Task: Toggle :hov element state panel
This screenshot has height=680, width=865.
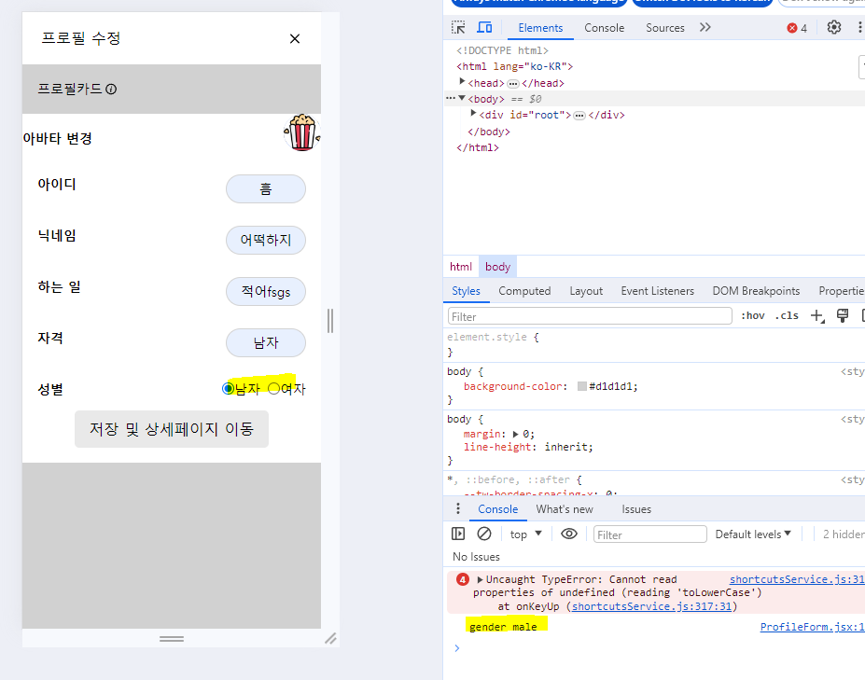Action: pos(752,315)
